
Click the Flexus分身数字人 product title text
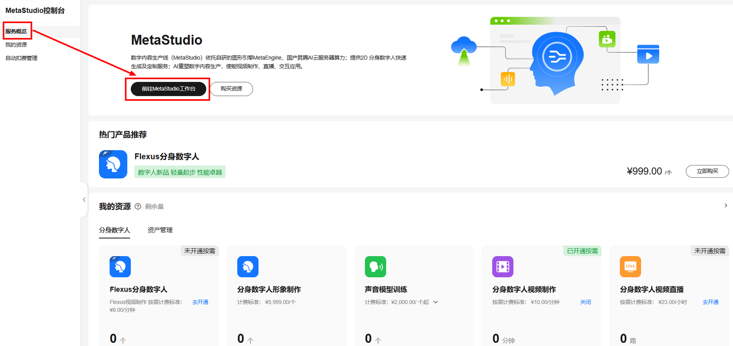(167, 157)
